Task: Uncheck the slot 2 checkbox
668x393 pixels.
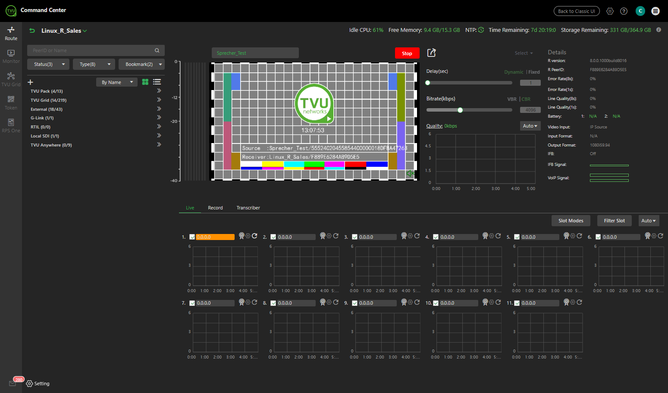Action: click(x=273, y=237)
